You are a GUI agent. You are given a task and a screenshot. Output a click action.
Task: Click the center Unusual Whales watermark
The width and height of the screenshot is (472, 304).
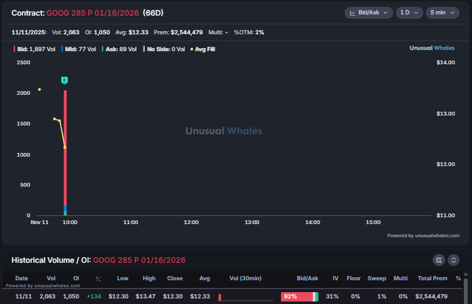tap(224, 131)
